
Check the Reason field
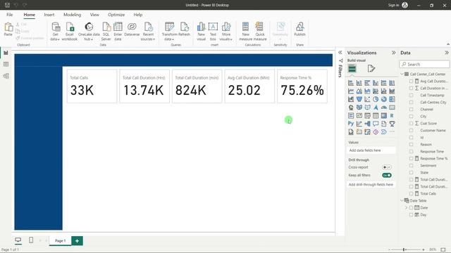pos(412,144)
